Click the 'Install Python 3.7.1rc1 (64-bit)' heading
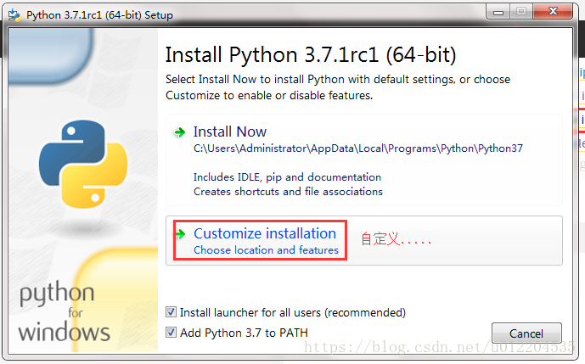The width and height of the screenshot is (585, 364). [311, 55]
